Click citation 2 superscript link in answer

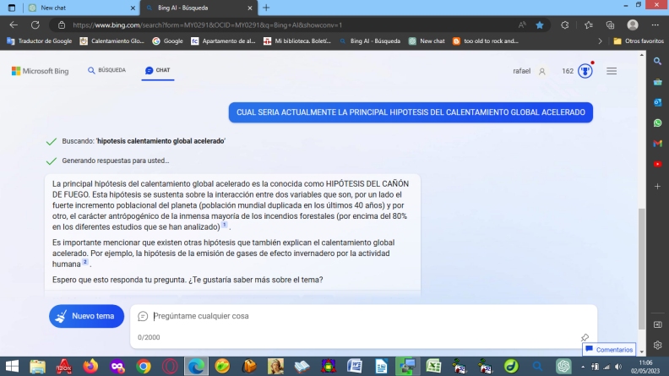pyautogui.click(x=84, y=263)
